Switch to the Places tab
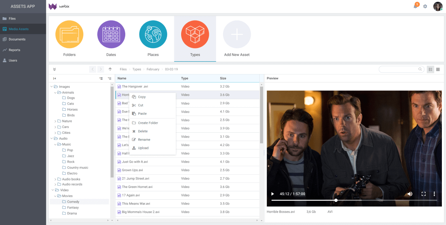The width and height of the screenshot is (446, 225). (153, 39)
